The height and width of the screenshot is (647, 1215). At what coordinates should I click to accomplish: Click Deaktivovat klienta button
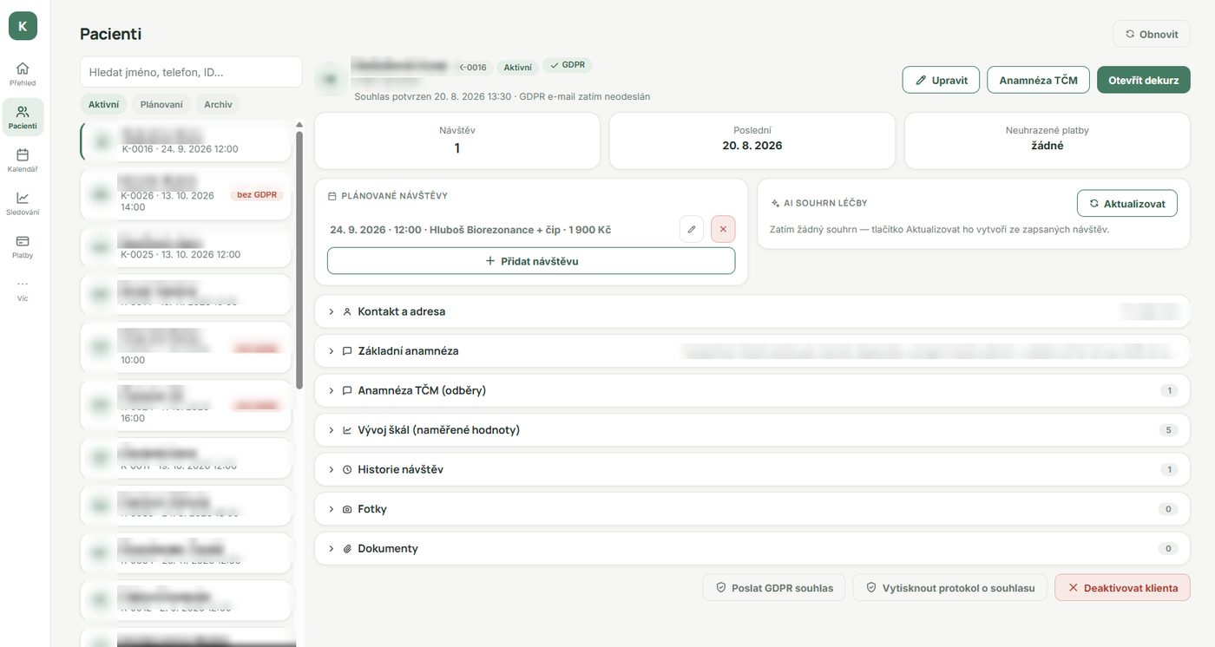coord(1122,588)
